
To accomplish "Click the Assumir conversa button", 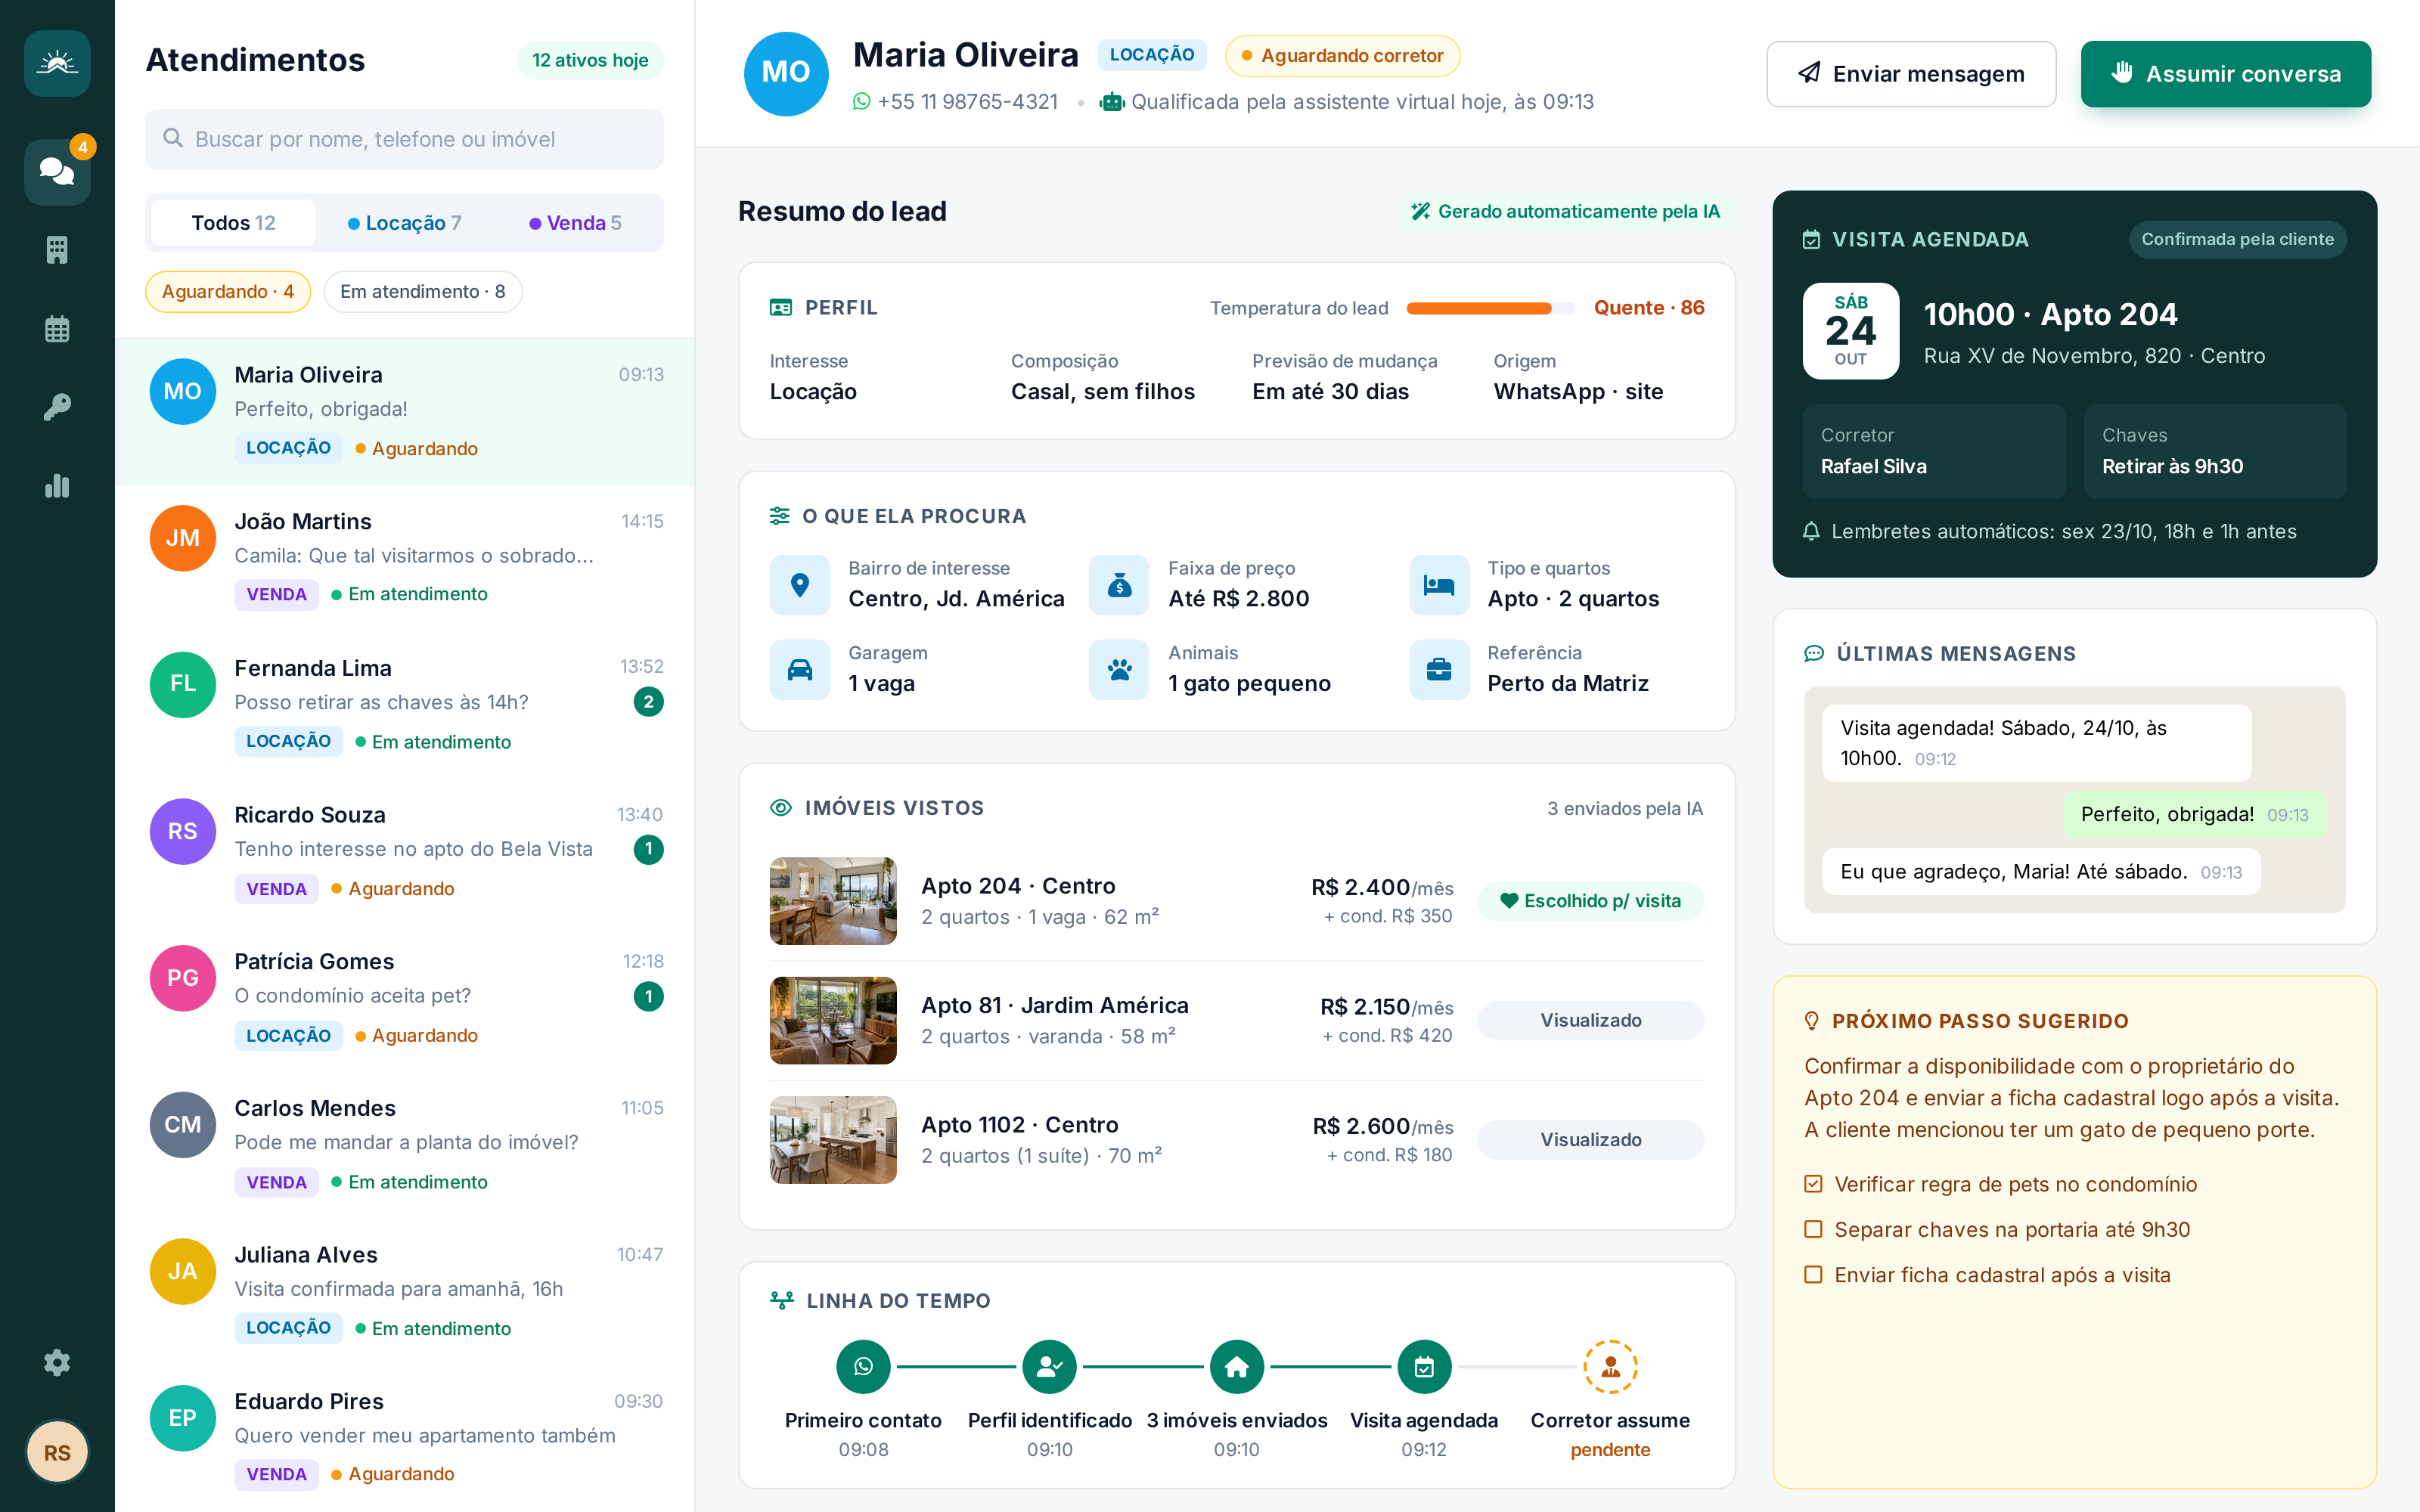I will pos(2226,74).
